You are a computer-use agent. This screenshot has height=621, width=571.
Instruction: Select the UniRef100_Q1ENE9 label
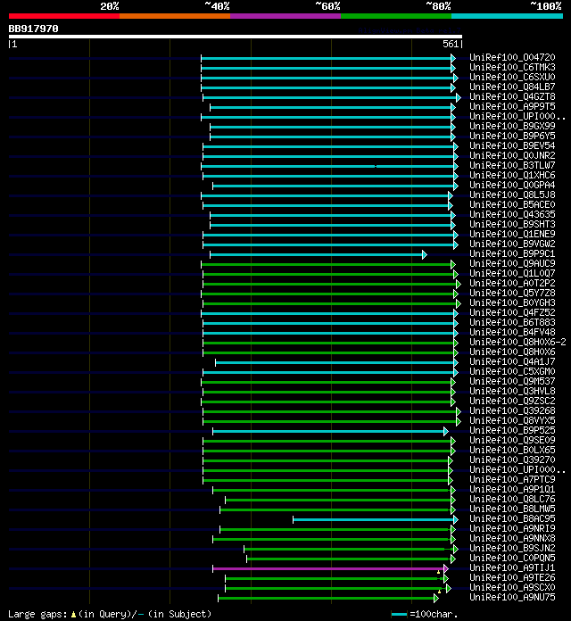click(512, 234)
